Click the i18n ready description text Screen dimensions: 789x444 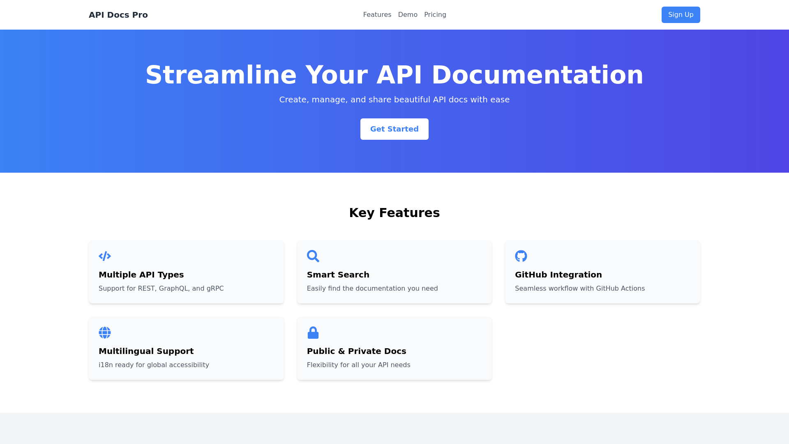coord(154,365)
